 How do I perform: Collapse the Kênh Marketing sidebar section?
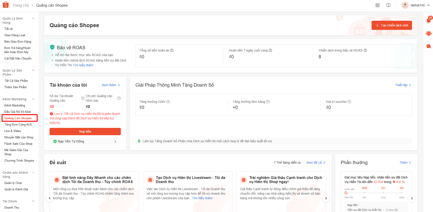(33, 99)
